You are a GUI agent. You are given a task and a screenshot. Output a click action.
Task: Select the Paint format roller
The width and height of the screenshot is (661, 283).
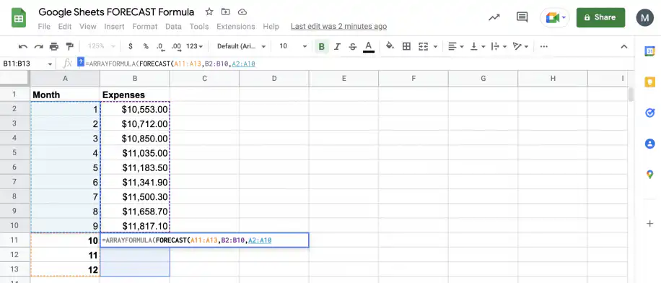pyautogui.click(x=69, y=46)
